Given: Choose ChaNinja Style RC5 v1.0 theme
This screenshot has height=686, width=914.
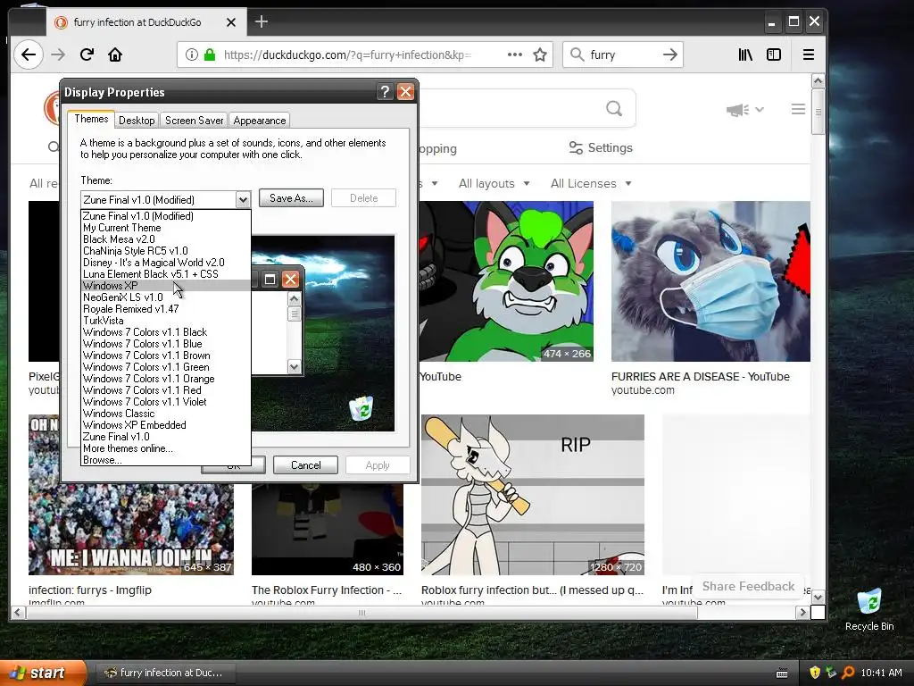Looking at the screenshot, I should point(166,251).
